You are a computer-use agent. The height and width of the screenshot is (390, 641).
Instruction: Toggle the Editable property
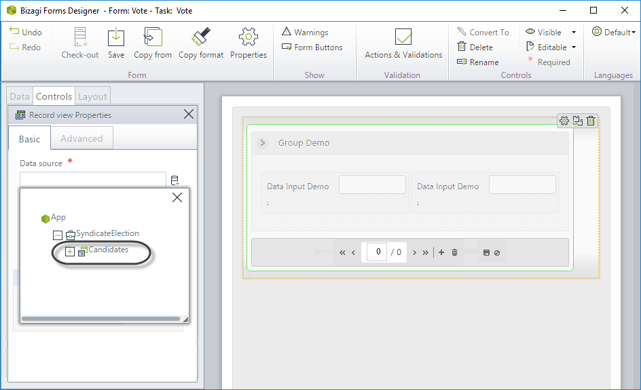coord(547,47)
